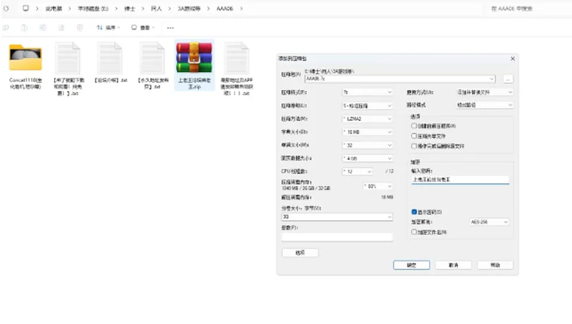Screen dimensions: 572x324
Task: Open the archive format dropdown showing 7z
Action: tap(367, 93)
